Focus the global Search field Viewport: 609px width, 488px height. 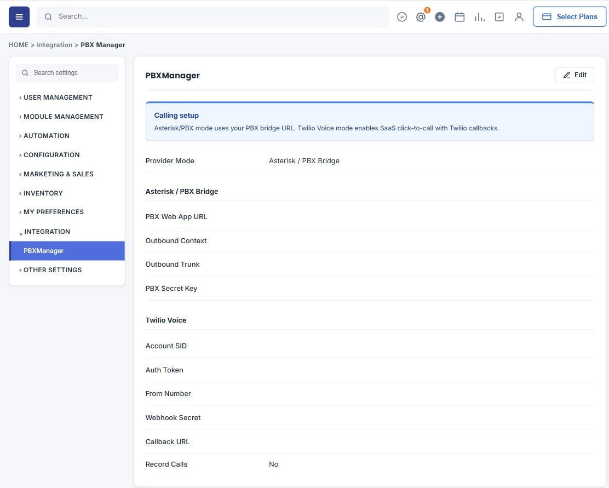click(213, 17)
